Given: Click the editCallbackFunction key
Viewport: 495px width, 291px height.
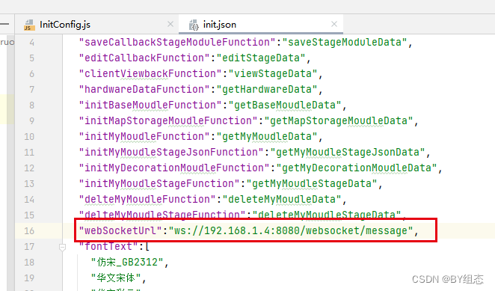Looking at the screenshot, I should 144,58.
